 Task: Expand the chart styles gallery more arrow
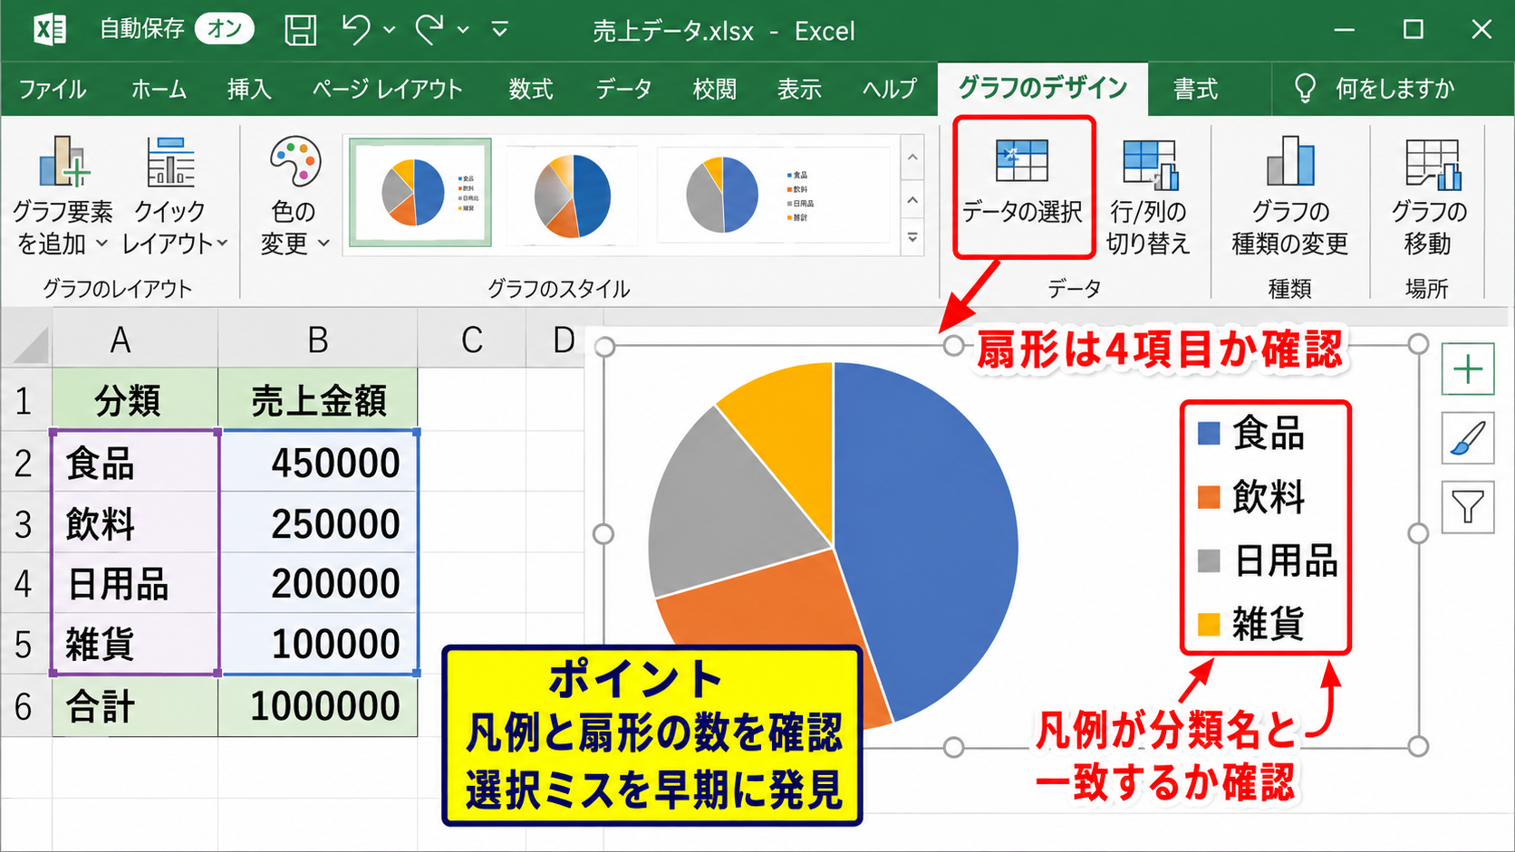tap(912, 238)
